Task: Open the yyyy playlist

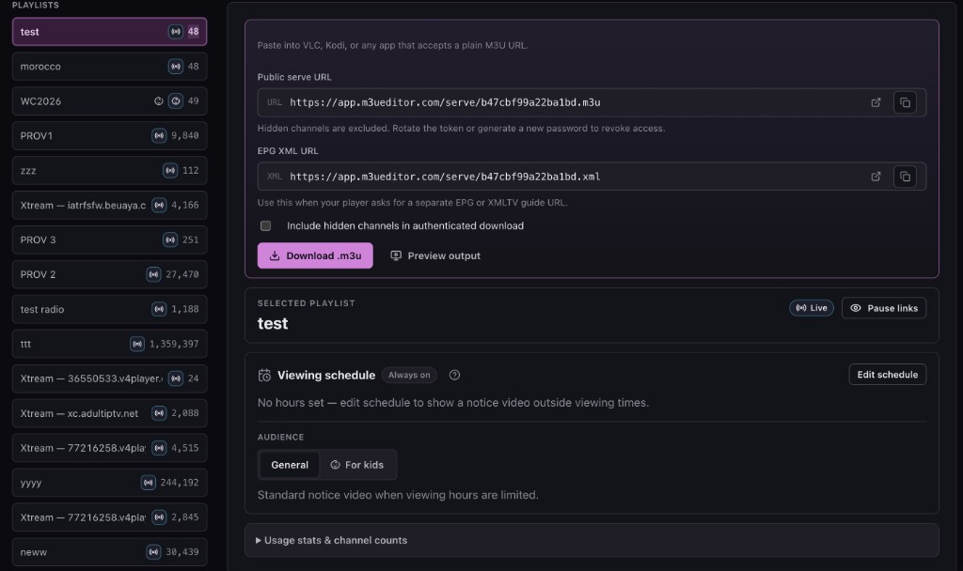Action: coord(109,483)
